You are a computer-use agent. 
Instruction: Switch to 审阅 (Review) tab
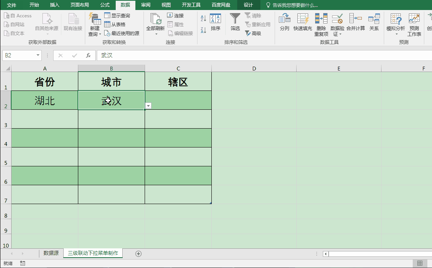[145, 5]
